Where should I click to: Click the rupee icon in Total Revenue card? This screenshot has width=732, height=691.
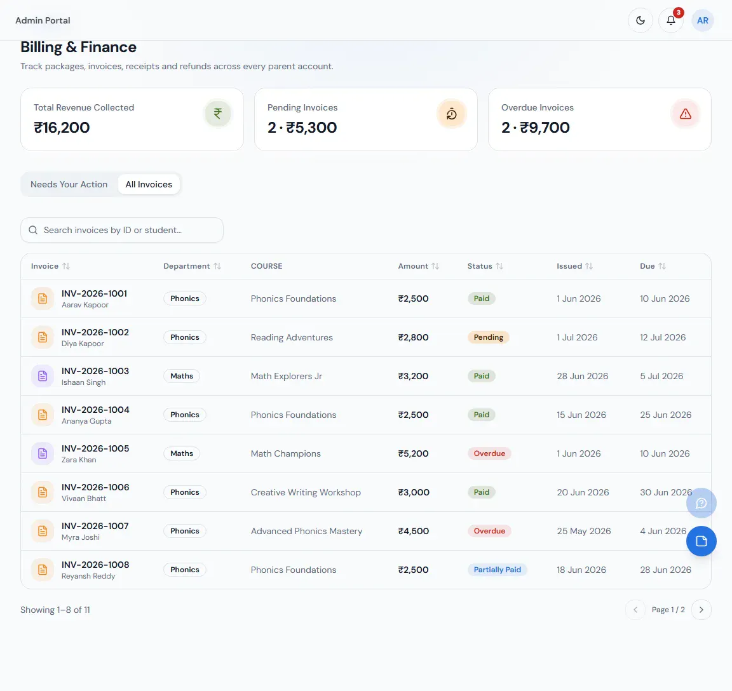(218, 114)
